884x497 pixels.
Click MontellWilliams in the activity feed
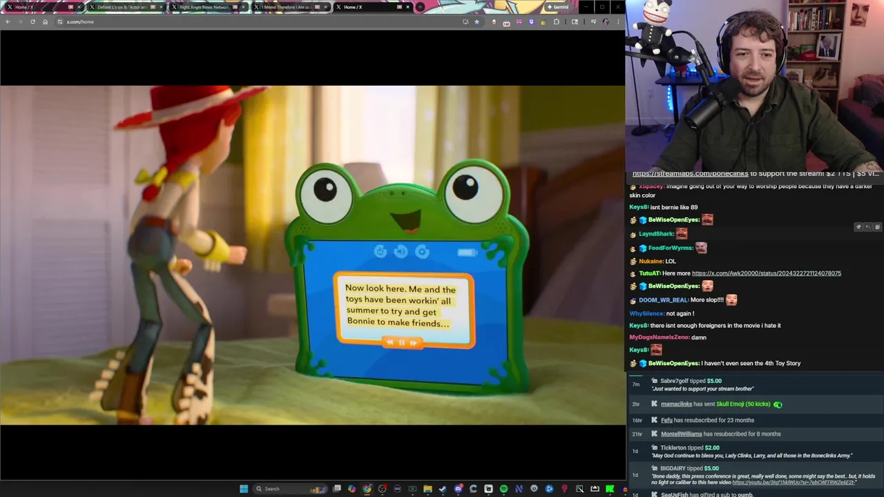coord(681,434)
